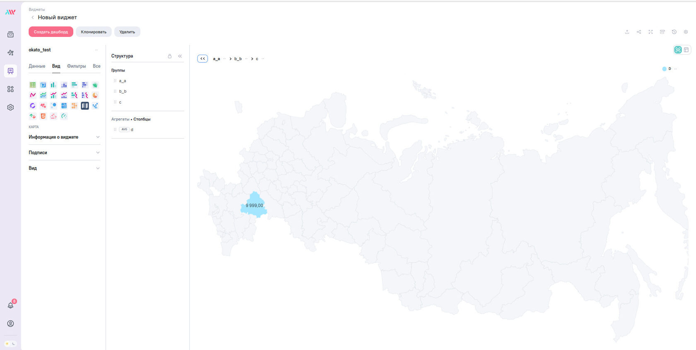The width and height of the screenshot is (696, 350).
Task: Switch to the Фильтры tab
Action: tap(76, 66)
